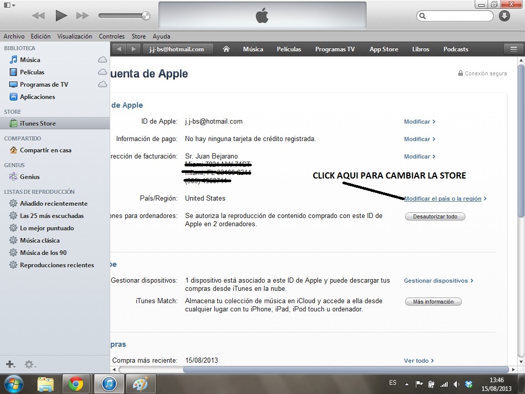This screenshot has width=525, height=394.
Task: Click the cloud icon next to Películas
Action: click(x=103, y=72)
